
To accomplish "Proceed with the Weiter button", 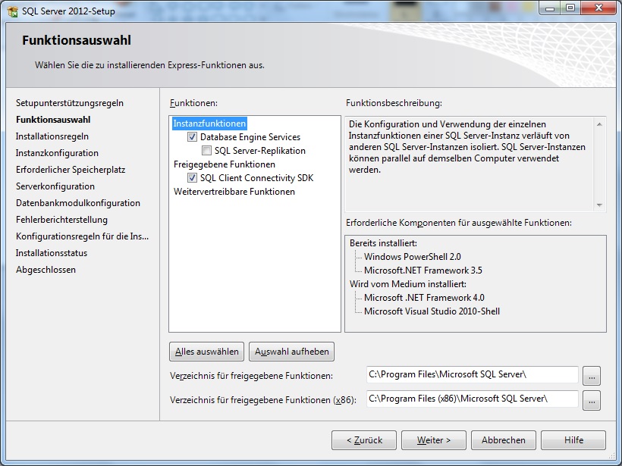I will click(x=434, y=440).
